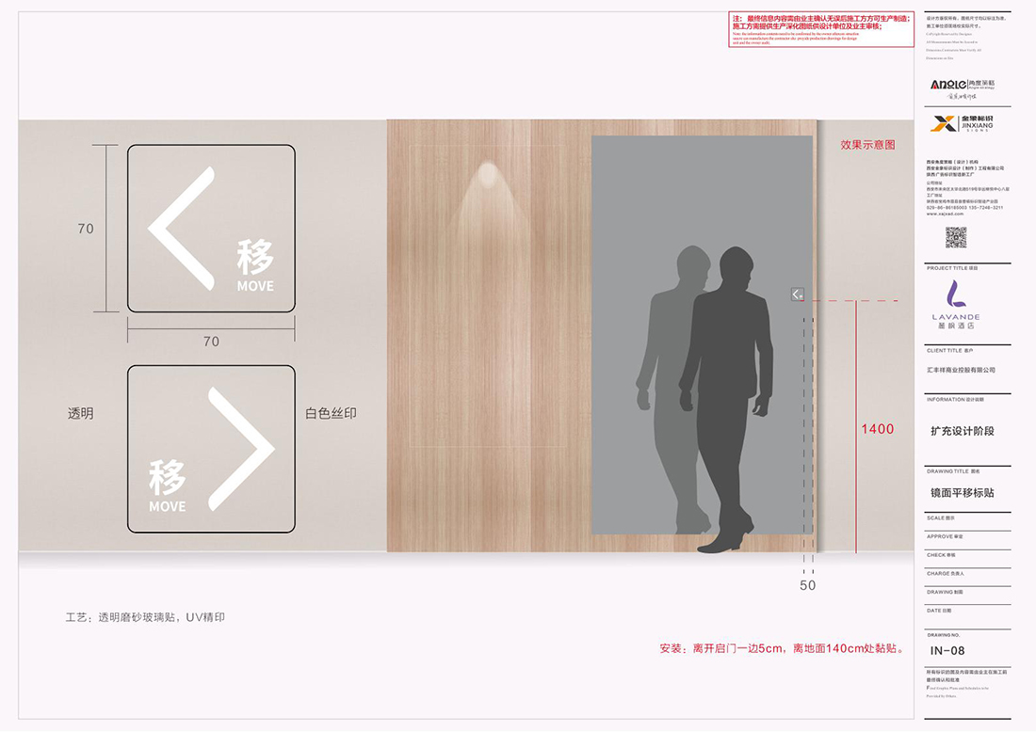Click the 透明 annotation label

80,413
